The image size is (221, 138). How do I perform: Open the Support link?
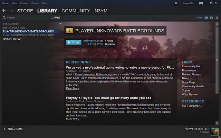(x=186, y=90)
